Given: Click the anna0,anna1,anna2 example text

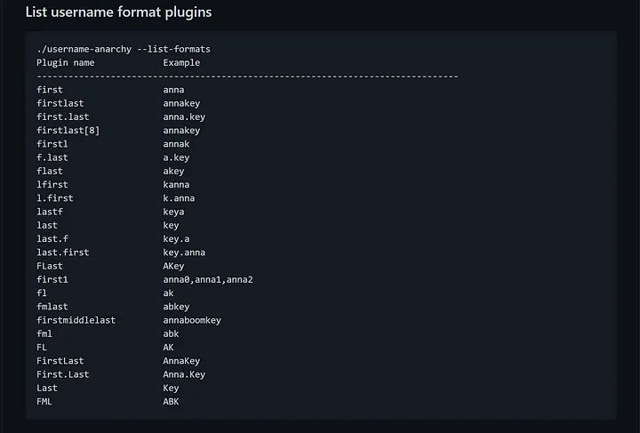Looking at the screenshot, I should (208, 279).
